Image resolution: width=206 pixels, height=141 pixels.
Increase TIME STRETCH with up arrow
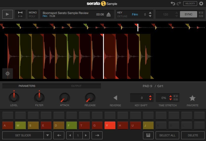[170, 97]
